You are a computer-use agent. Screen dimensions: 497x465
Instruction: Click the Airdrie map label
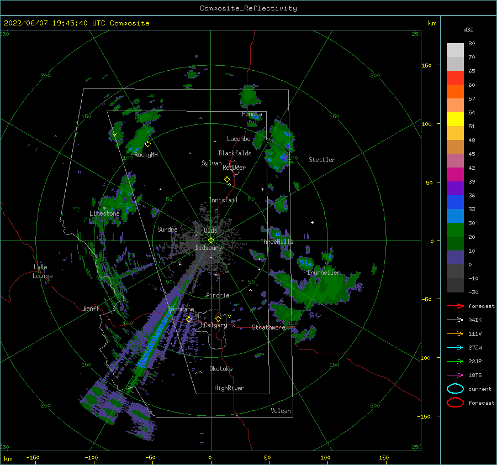[x=218, y=295]
